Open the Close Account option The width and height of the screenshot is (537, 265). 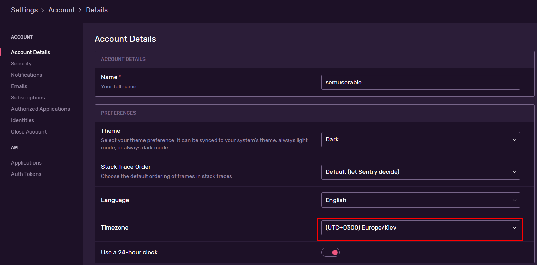29,131
